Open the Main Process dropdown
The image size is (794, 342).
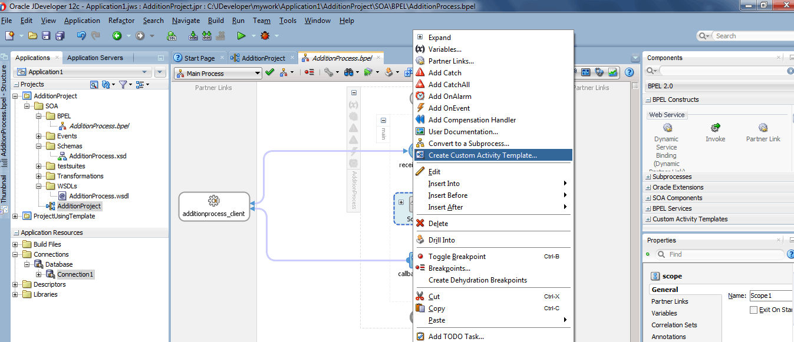[x=218, y=73]
